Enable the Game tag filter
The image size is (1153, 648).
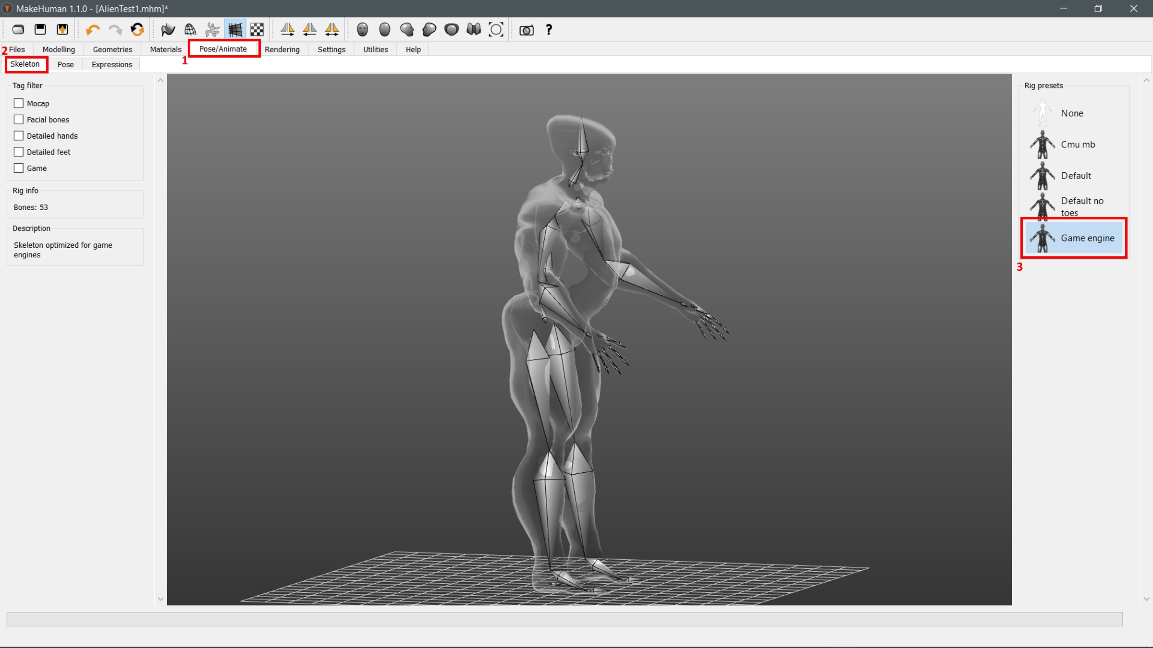click(x=19, y=168)
